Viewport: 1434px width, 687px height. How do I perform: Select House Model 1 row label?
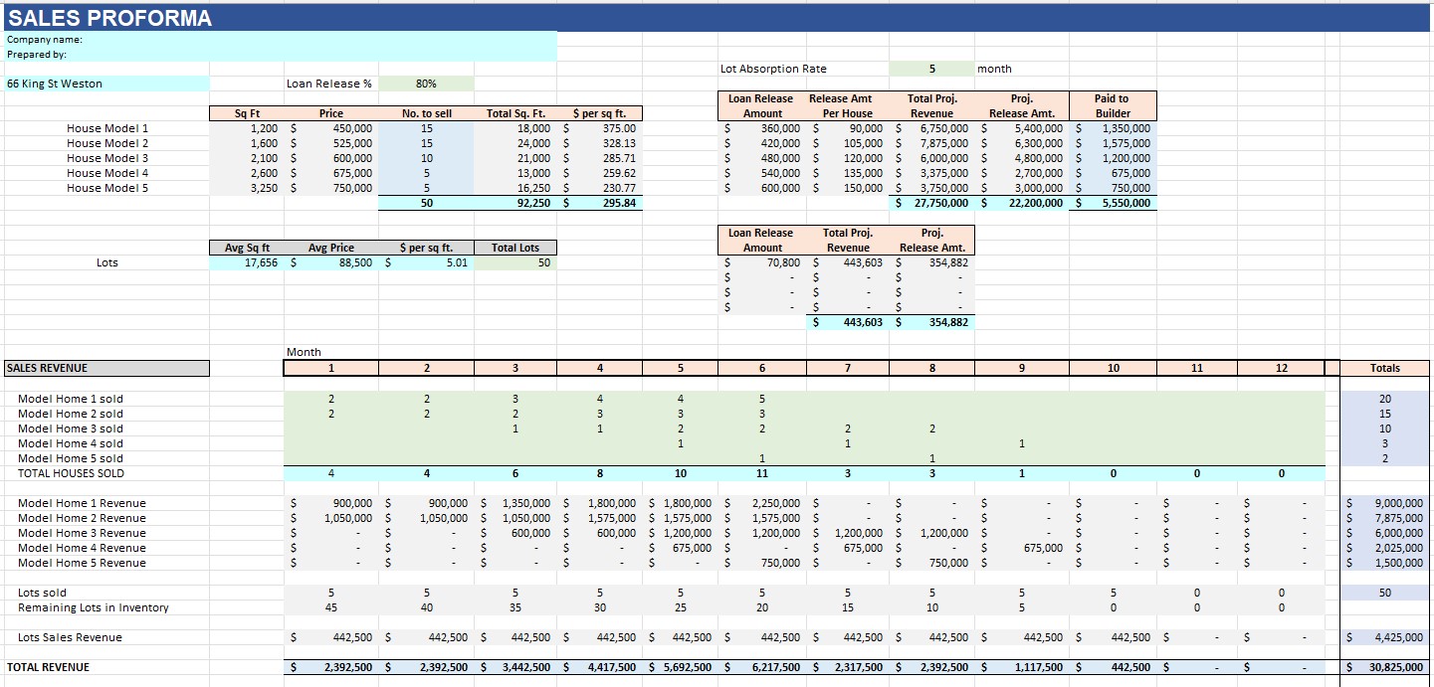click(x=107, y=128)
